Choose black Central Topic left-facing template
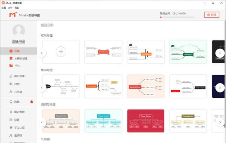Screen dimensions: 226x143 tap(188, 86)
